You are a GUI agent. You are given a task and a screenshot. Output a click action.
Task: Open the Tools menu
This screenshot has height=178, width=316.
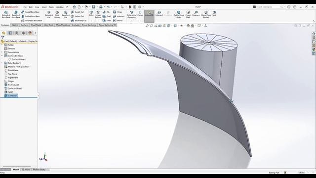[51, 7]
